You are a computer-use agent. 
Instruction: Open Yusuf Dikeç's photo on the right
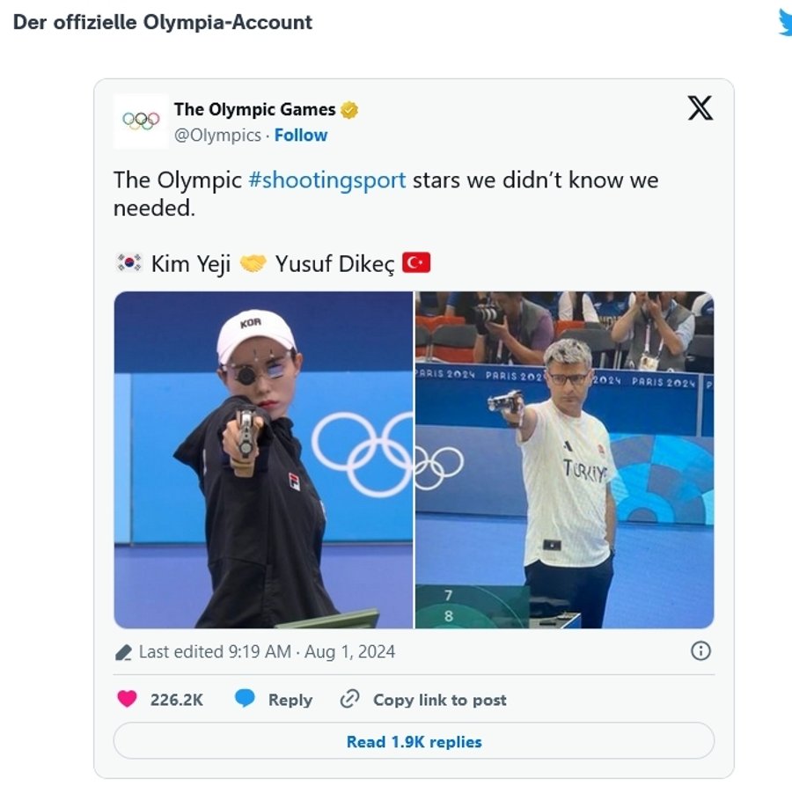(564, 459)
